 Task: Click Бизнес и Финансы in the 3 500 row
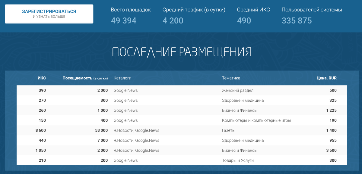click(x=240, y=150)
